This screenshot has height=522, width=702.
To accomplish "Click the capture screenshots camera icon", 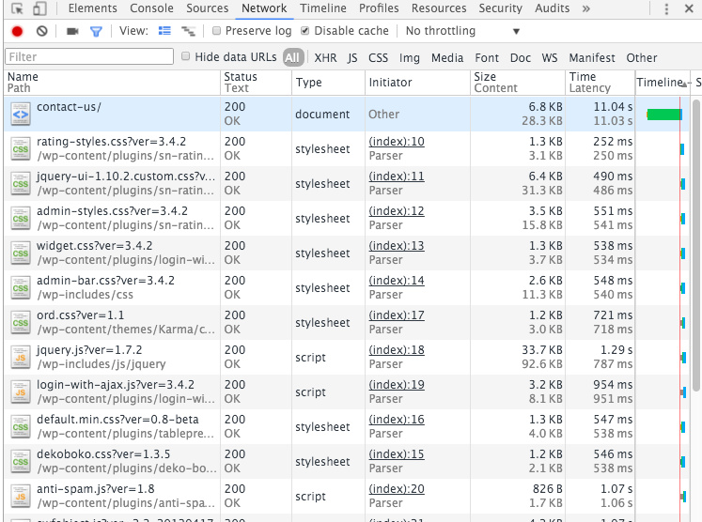I will (72, 31).
